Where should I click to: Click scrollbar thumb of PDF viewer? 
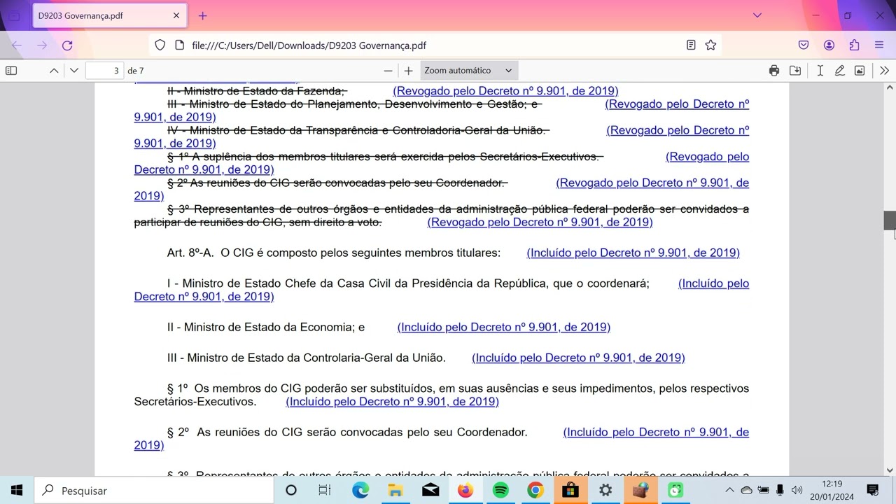(890, 220)
